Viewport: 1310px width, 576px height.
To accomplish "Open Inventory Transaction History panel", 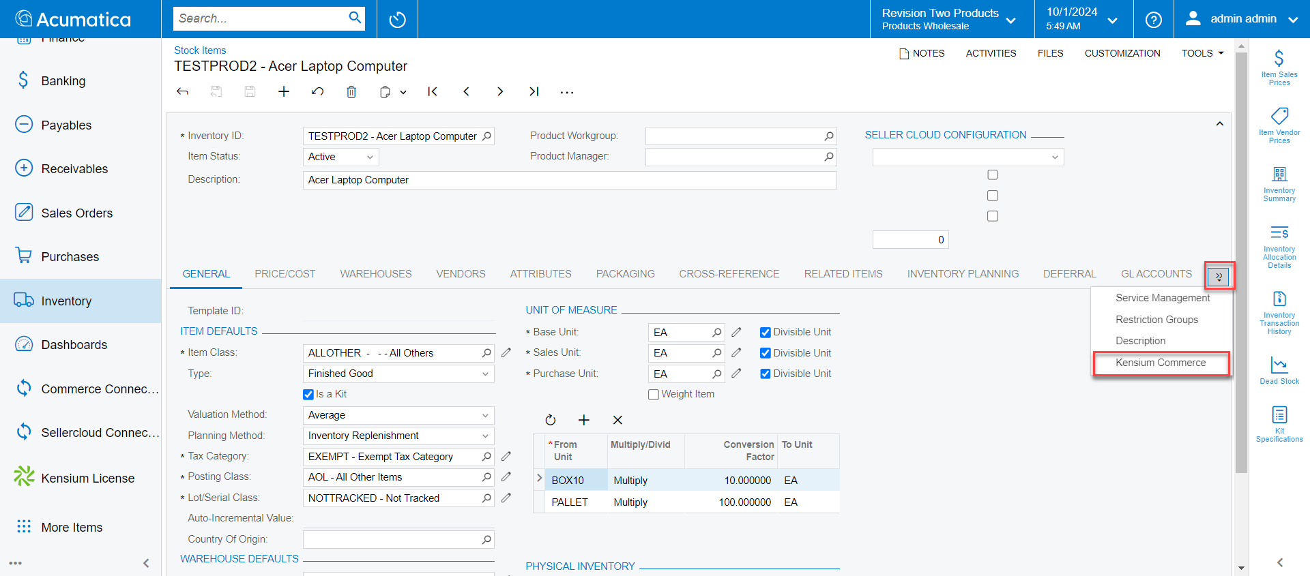I will coord(1279,313).
